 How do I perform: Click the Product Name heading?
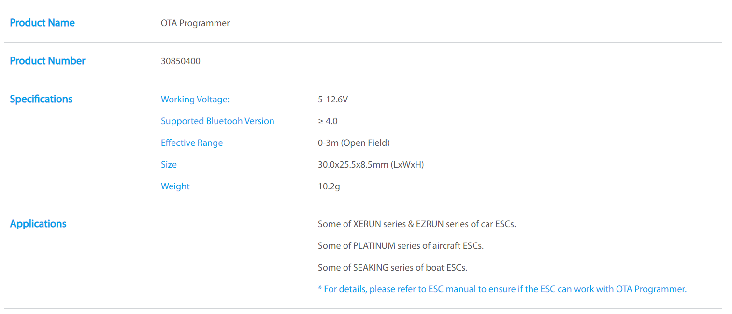point(42,23)
